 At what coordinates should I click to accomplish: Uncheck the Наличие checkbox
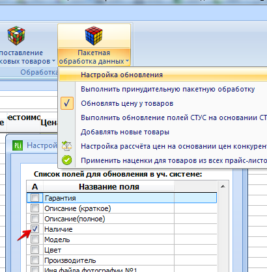click(x=35, y=229)
